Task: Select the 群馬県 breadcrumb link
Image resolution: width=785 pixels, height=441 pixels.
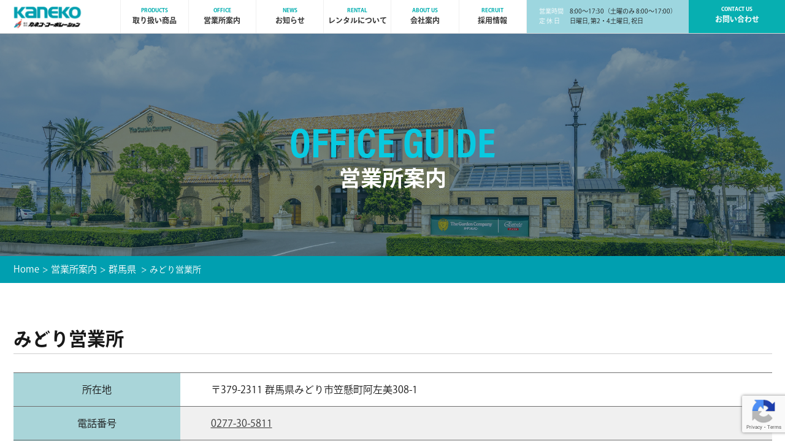Action: point(122,269)
